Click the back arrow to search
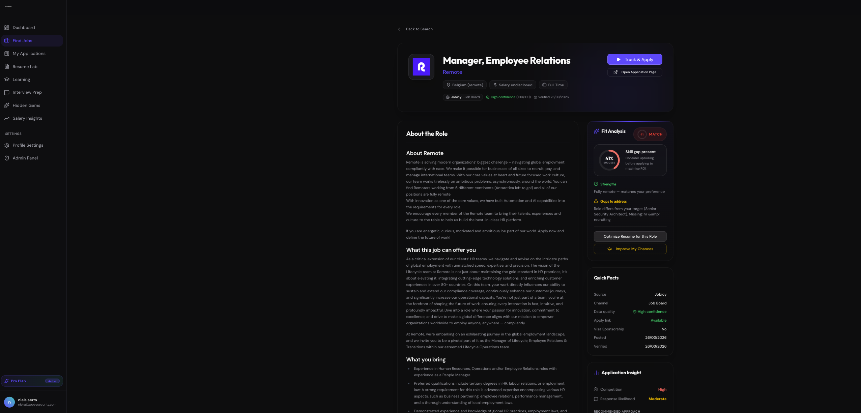Viewport: 861px width, 413px height. [x=400, y=29]
